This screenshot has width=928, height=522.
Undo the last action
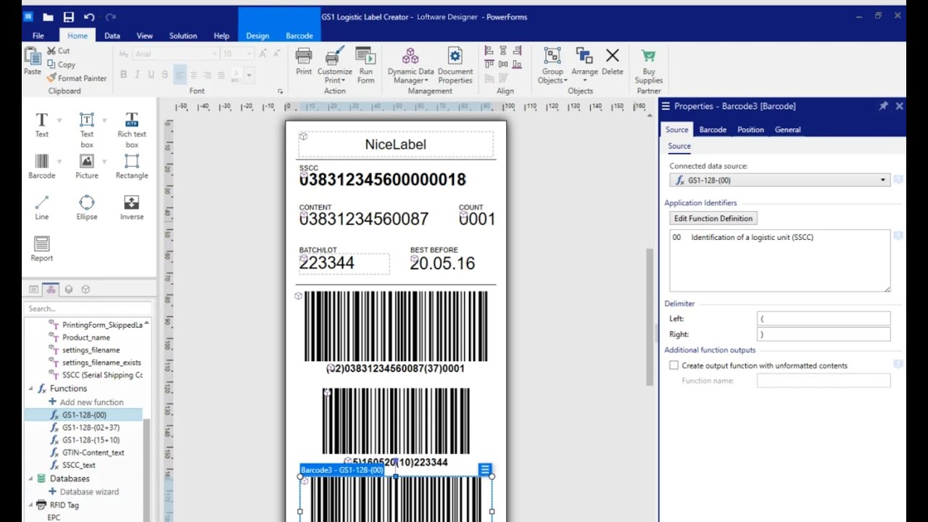[89, 17]
